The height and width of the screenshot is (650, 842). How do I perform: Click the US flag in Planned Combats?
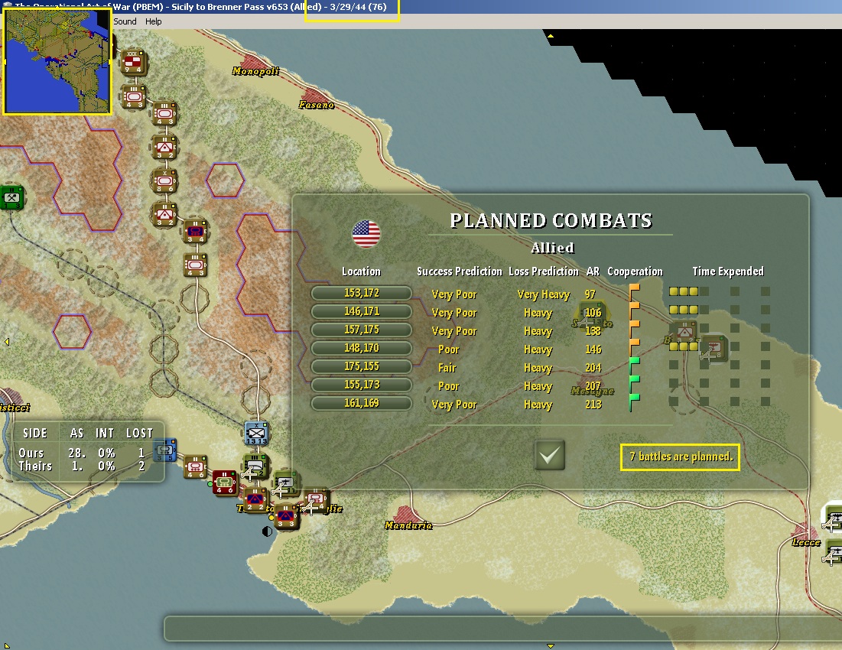coord(366,234)
